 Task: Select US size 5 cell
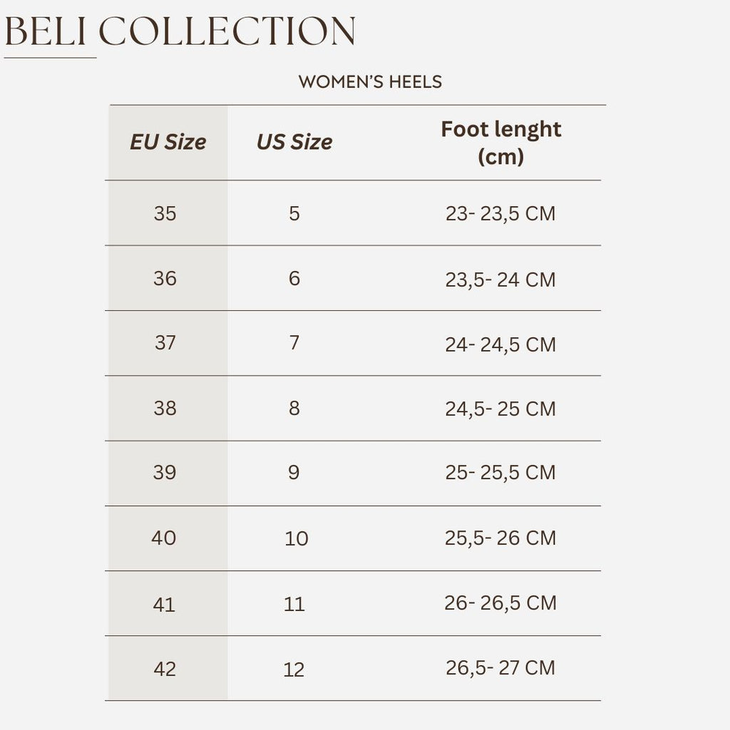[294, 213]
